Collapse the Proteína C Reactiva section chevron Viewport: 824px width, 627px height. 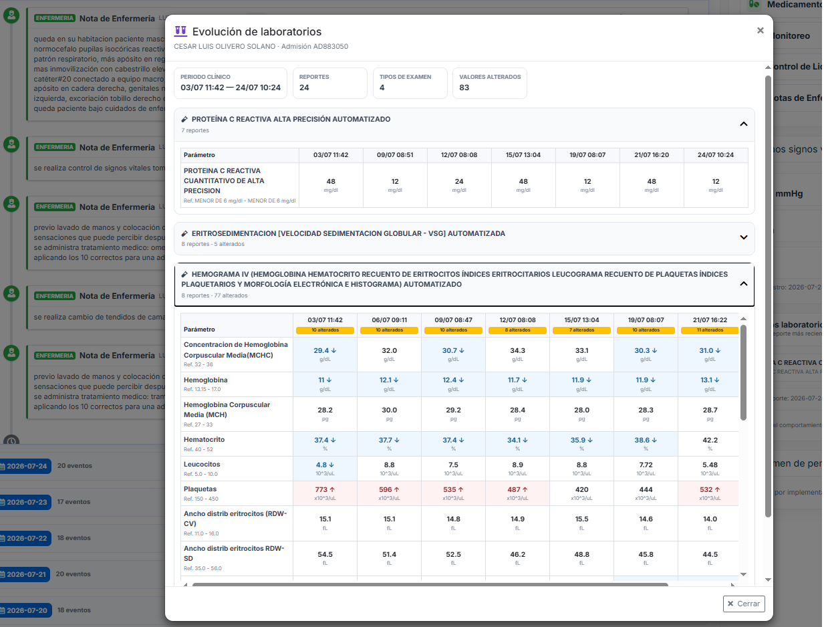[x=743, y=124]
